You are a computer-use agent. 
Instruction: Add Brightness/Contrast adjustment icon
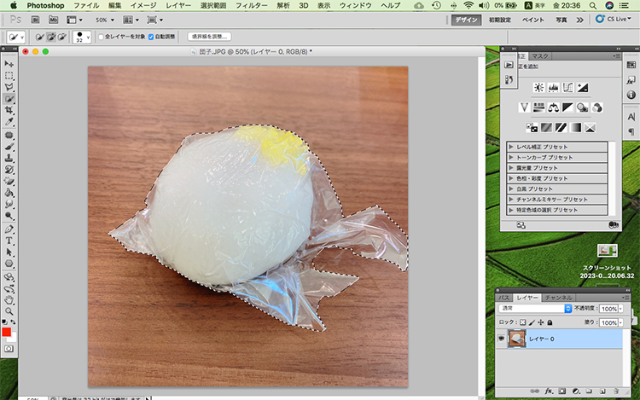[x=538, y=87]
